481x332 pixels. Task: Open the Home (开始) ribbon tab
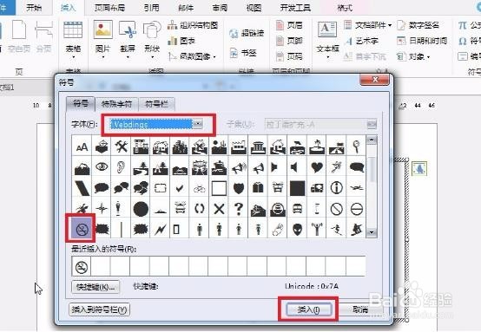click(34, 7)
